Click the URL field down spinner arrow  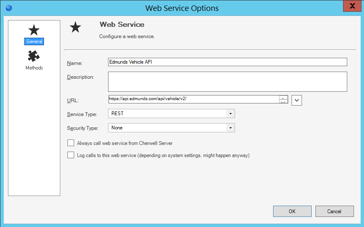point(283,101)
